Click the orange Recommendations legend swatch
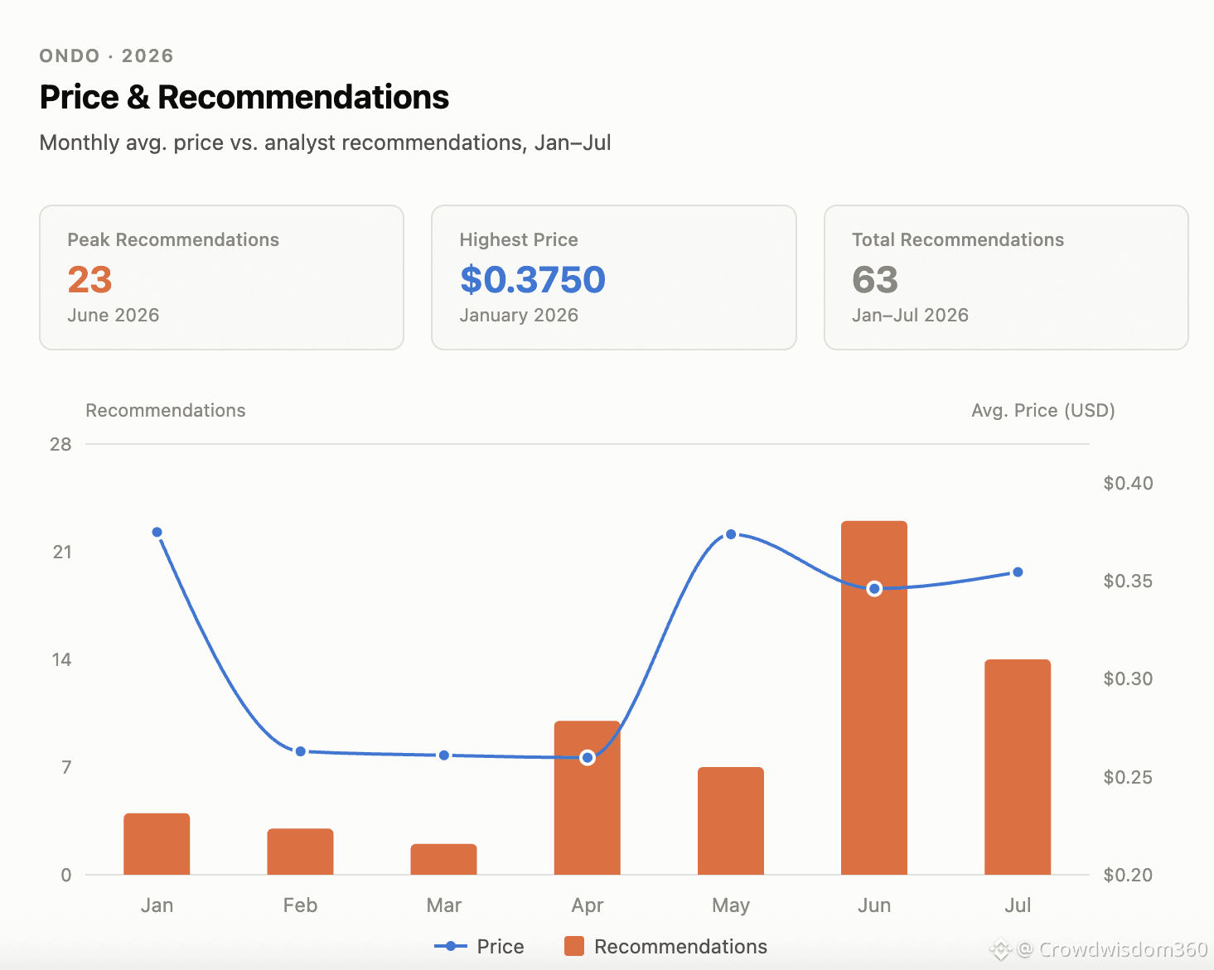Image resolution: width=1214 pixels, height=970 pixels. tap(574, 946)
